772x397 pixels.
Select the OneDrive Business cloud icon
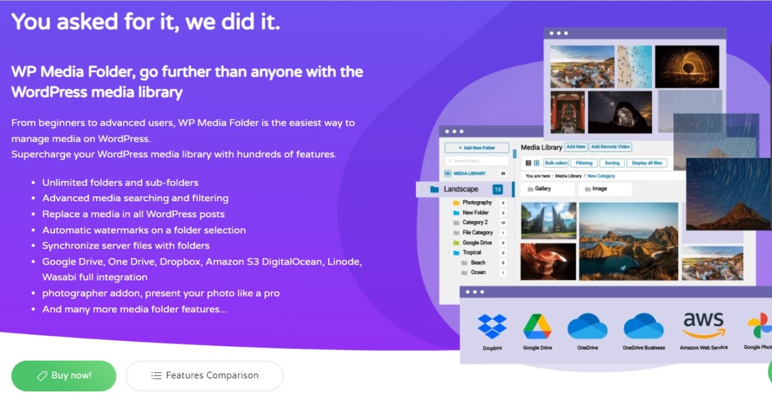(x=644, y=326)
